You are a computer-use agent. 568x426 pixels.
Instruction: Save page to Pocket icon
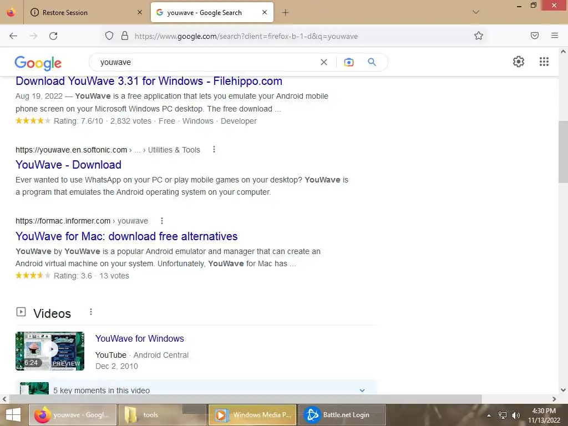[535, 35]
